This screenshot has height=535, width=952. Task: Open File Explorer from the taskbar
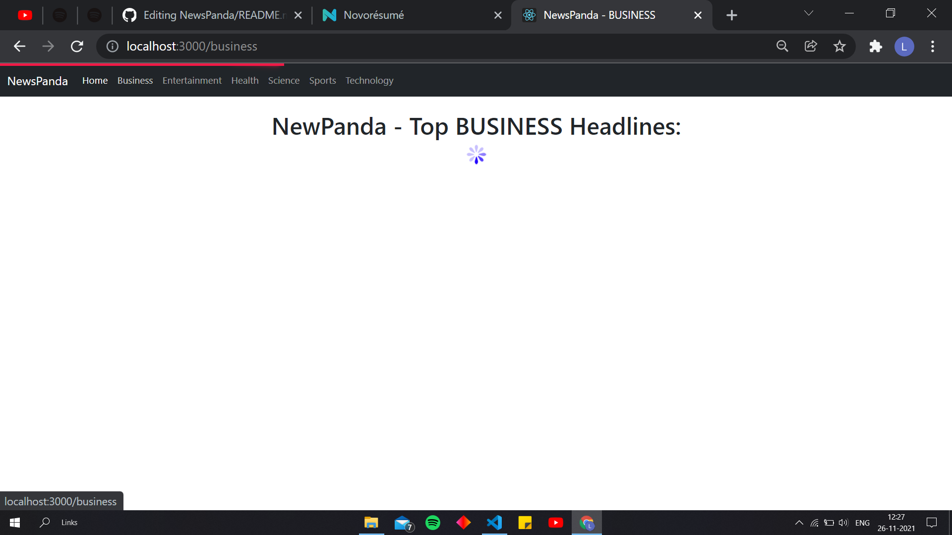[x=371, y=522]
